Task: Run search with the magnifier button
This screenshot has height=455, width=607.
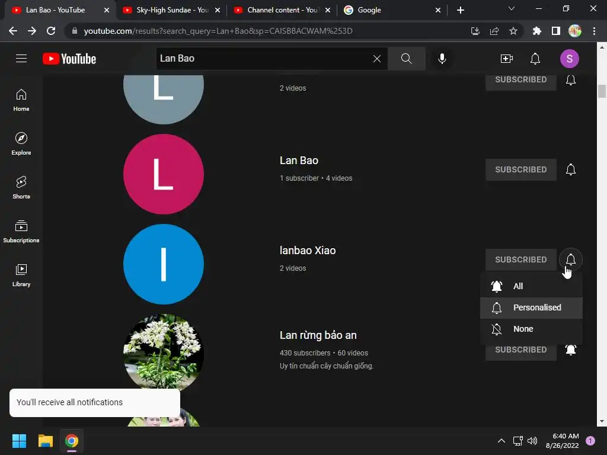Action: coord(406,59)
